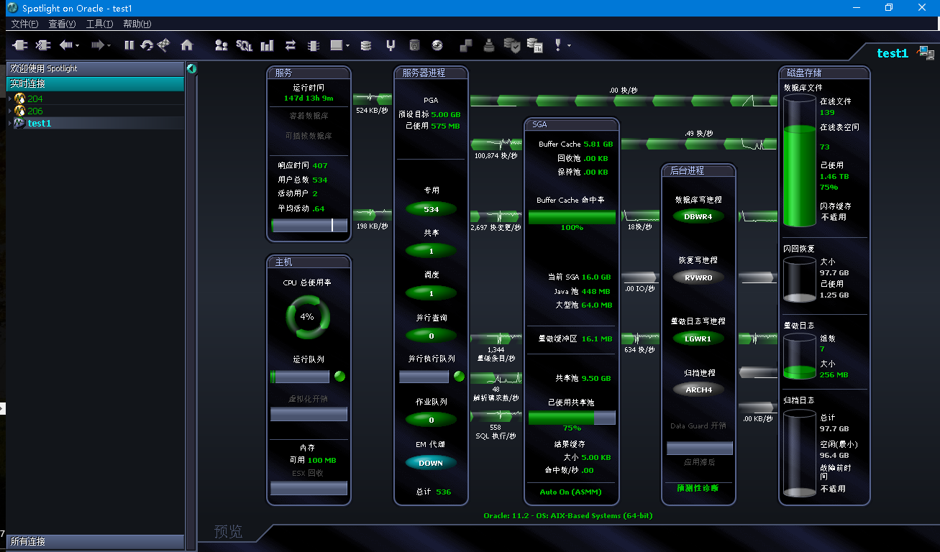Click the CPU usage 4% dial
This screenshot has height=552, width=940.
coord(307,316)
